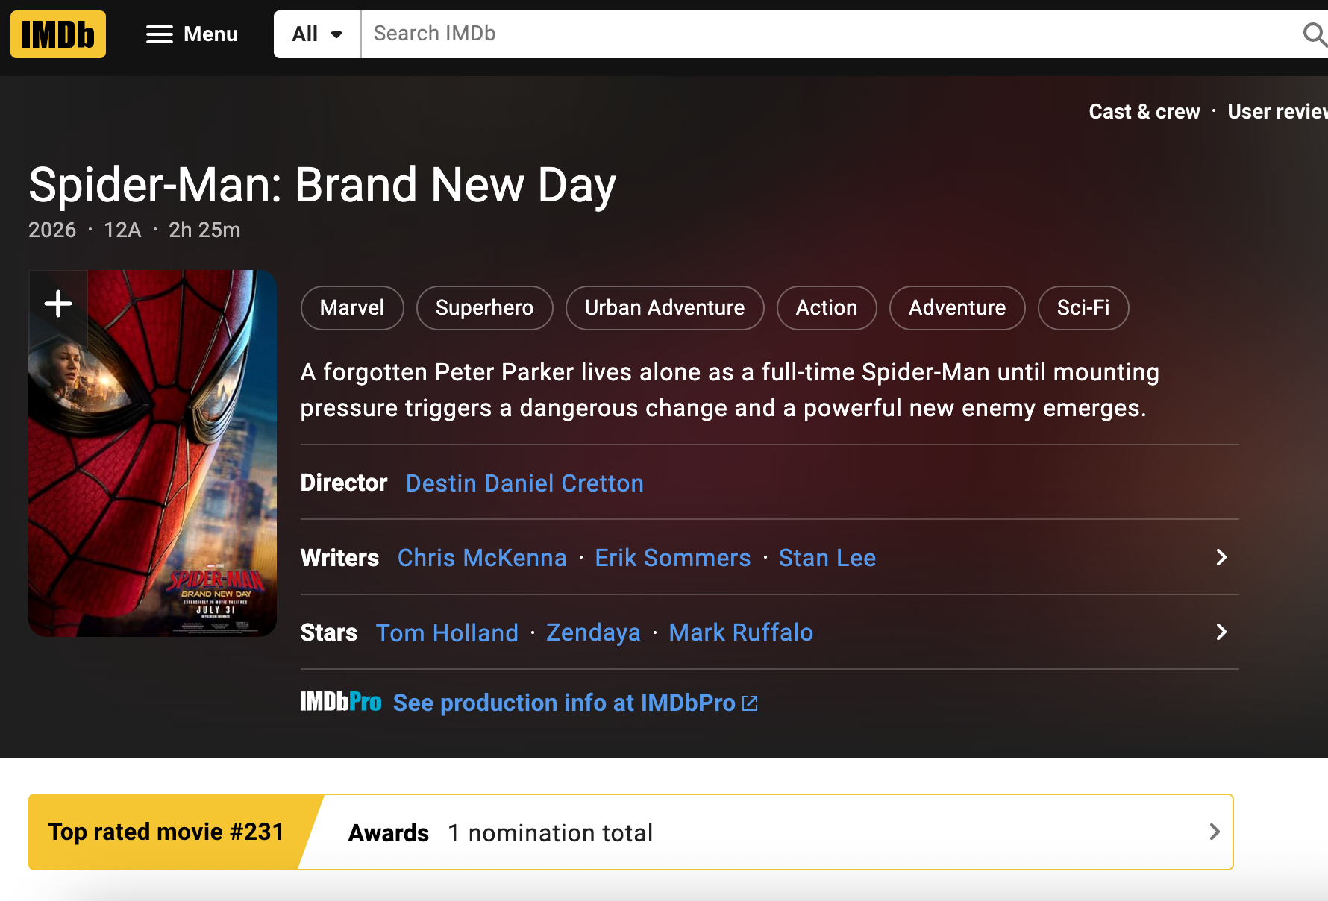Open director Destin Daniel Cretton's page
This screenshot has width=1328, height=901.
524,483
